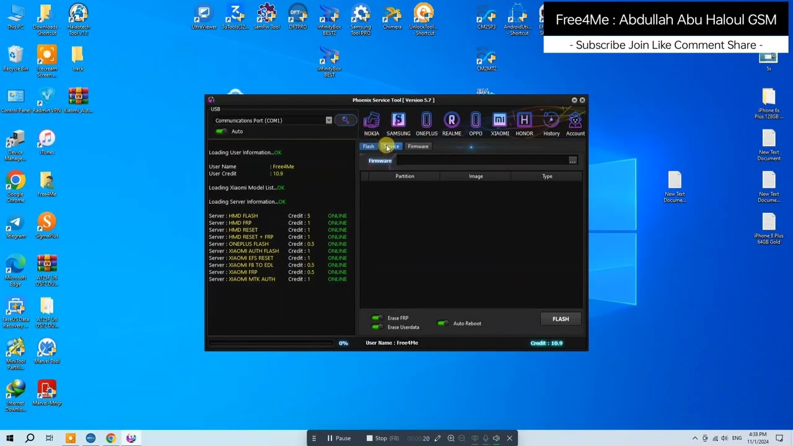
Task: Open Radmin VPN desktop shortcut
Action: (46, 101)
